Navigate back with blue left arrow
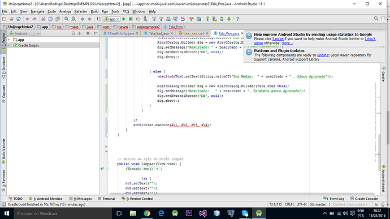This screenshot has height=219, width=390. click(83, 19)
